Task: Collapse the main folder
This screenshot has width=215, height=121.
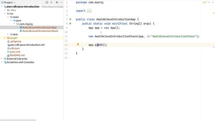Action: click(8, 17)
